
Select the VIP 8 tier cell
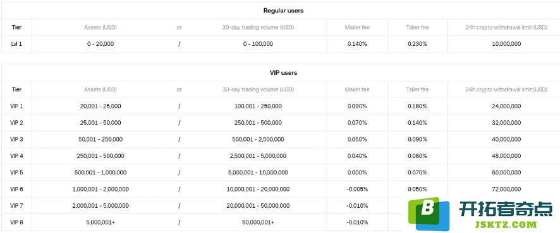pos(16,222)
